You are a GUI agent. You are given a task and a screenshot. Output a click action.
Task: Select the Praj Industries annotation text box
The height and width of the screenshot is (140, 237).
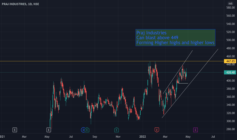tap(175, 37)
